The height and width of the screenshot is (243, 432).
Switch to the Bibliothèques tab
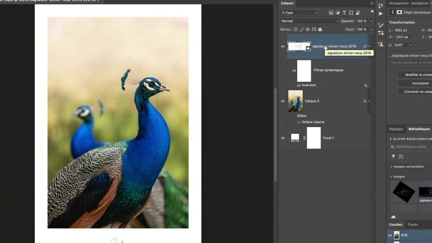tap(419, 129)
